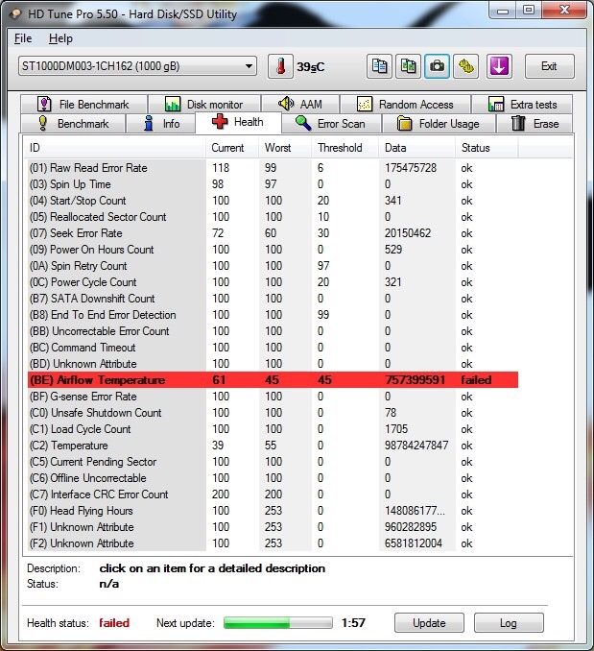This screenshot has height=651, width=594.
Task: Select the (04) Start/Stop Count row
Action: (x=273, y=201)
